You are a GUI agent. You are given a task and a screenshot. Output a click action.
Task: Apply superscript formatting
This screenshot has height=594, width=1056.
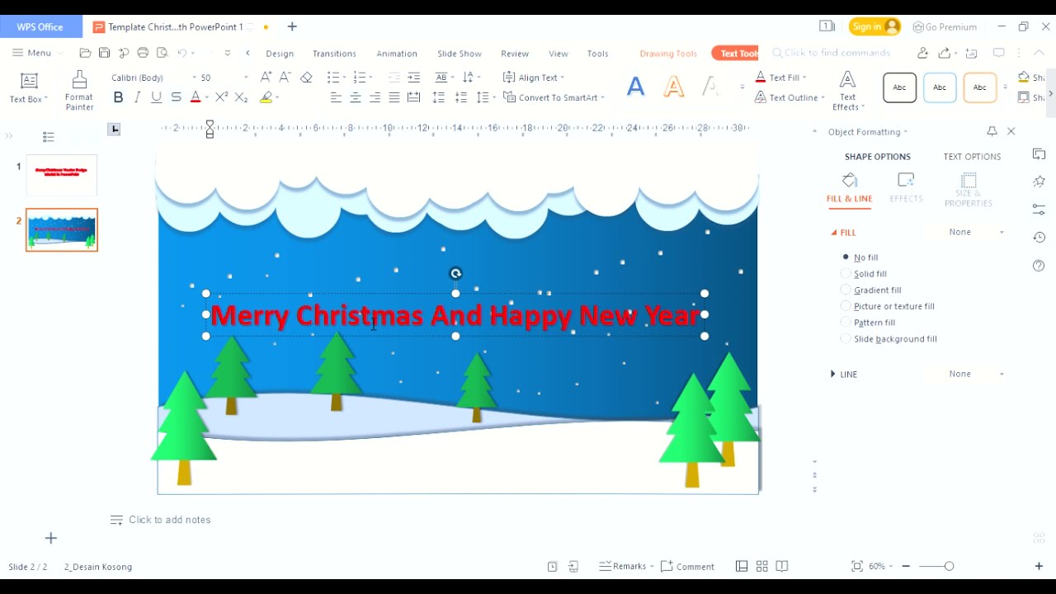click(221, 97)
